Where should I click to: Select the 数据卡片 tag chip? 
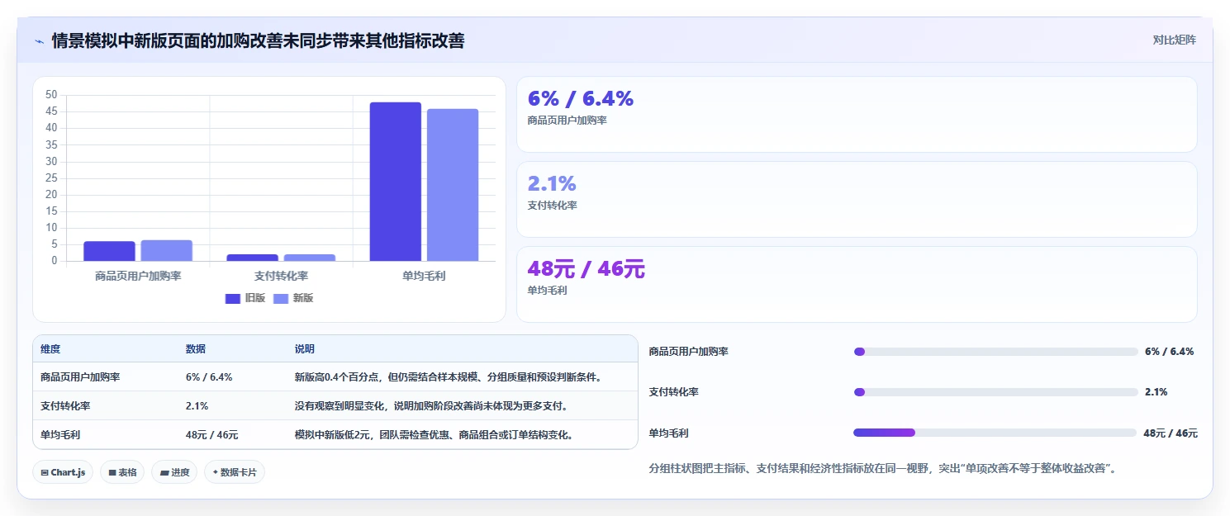[x=235, y=472]
